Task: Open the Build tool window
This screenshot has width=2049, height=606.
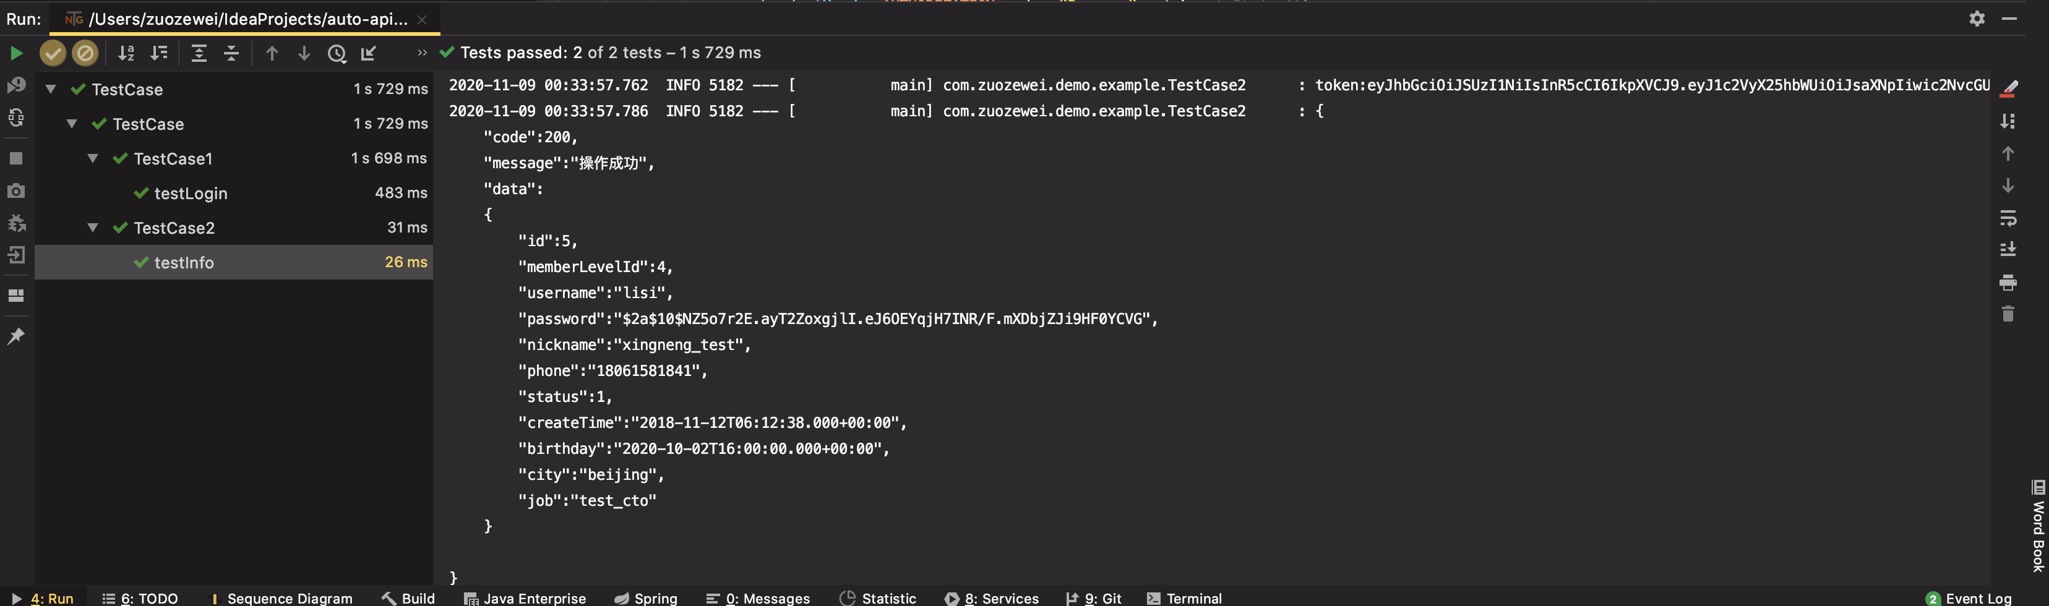Action: click(408, 598)
